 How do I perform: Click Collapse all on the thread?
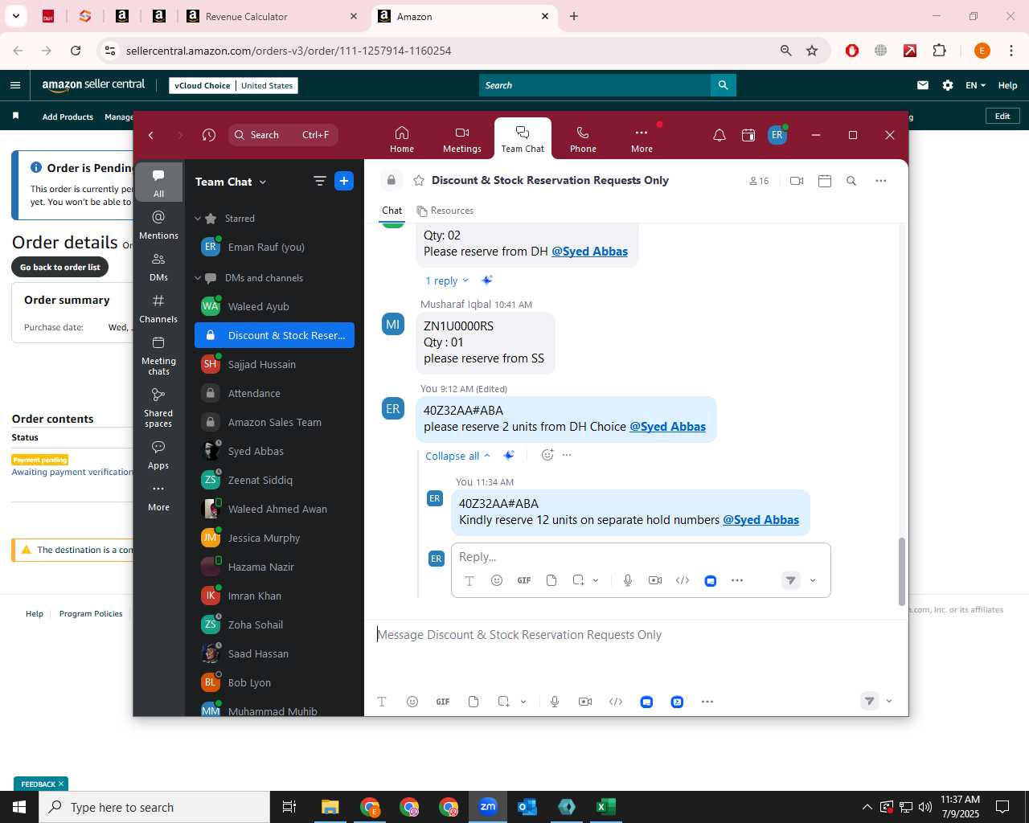point(457,456)
